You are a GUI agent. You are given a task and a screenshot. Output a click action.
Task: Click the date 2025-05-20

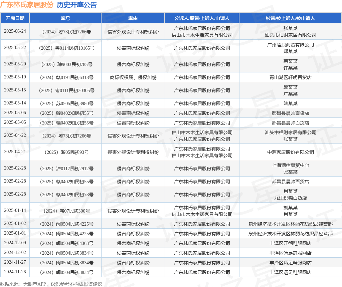15,64
